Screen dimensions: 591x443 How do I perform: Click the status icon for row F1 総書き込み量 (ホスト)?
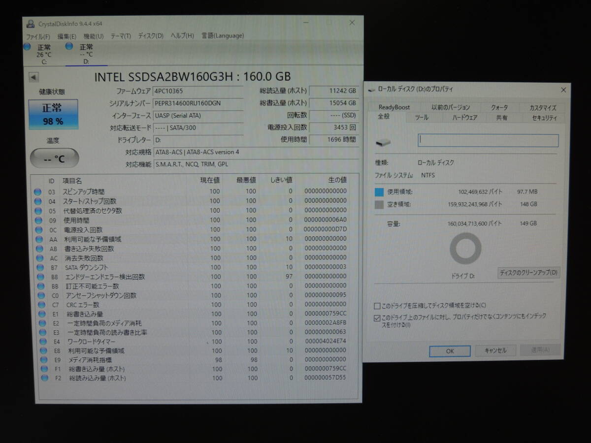pyautogui.click(x=45, y=369)
